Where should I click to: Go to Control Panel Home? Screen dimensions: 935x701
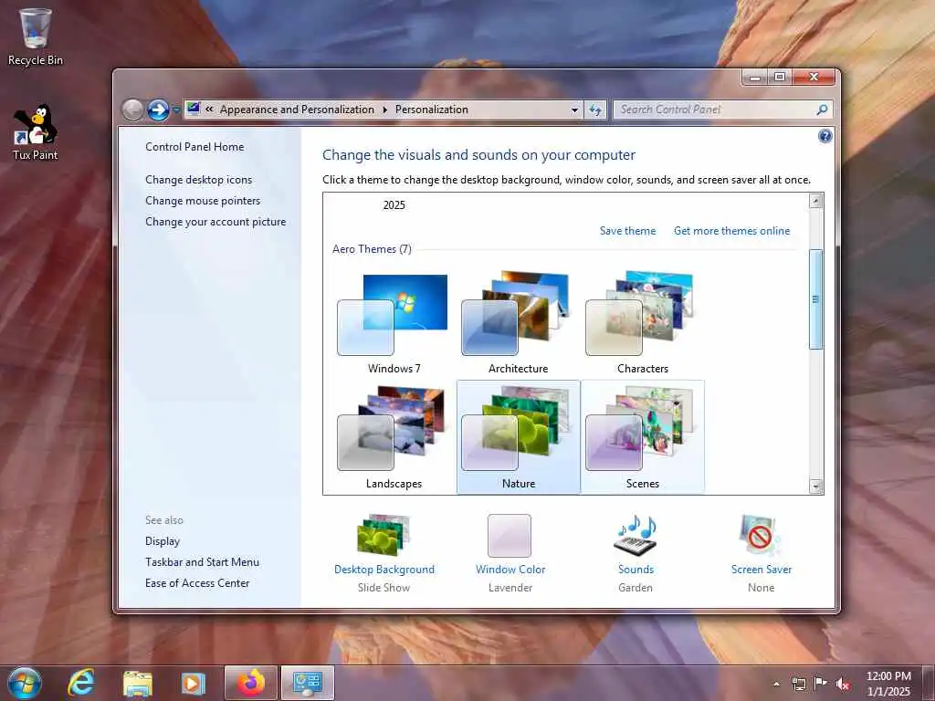tap(194, 147)
